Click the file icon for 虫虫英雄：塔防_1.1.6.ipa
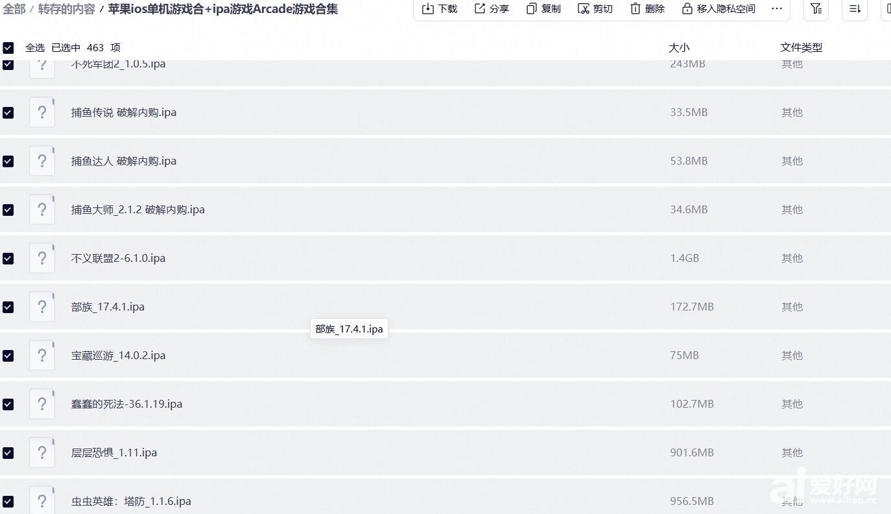 pos(42,499)
